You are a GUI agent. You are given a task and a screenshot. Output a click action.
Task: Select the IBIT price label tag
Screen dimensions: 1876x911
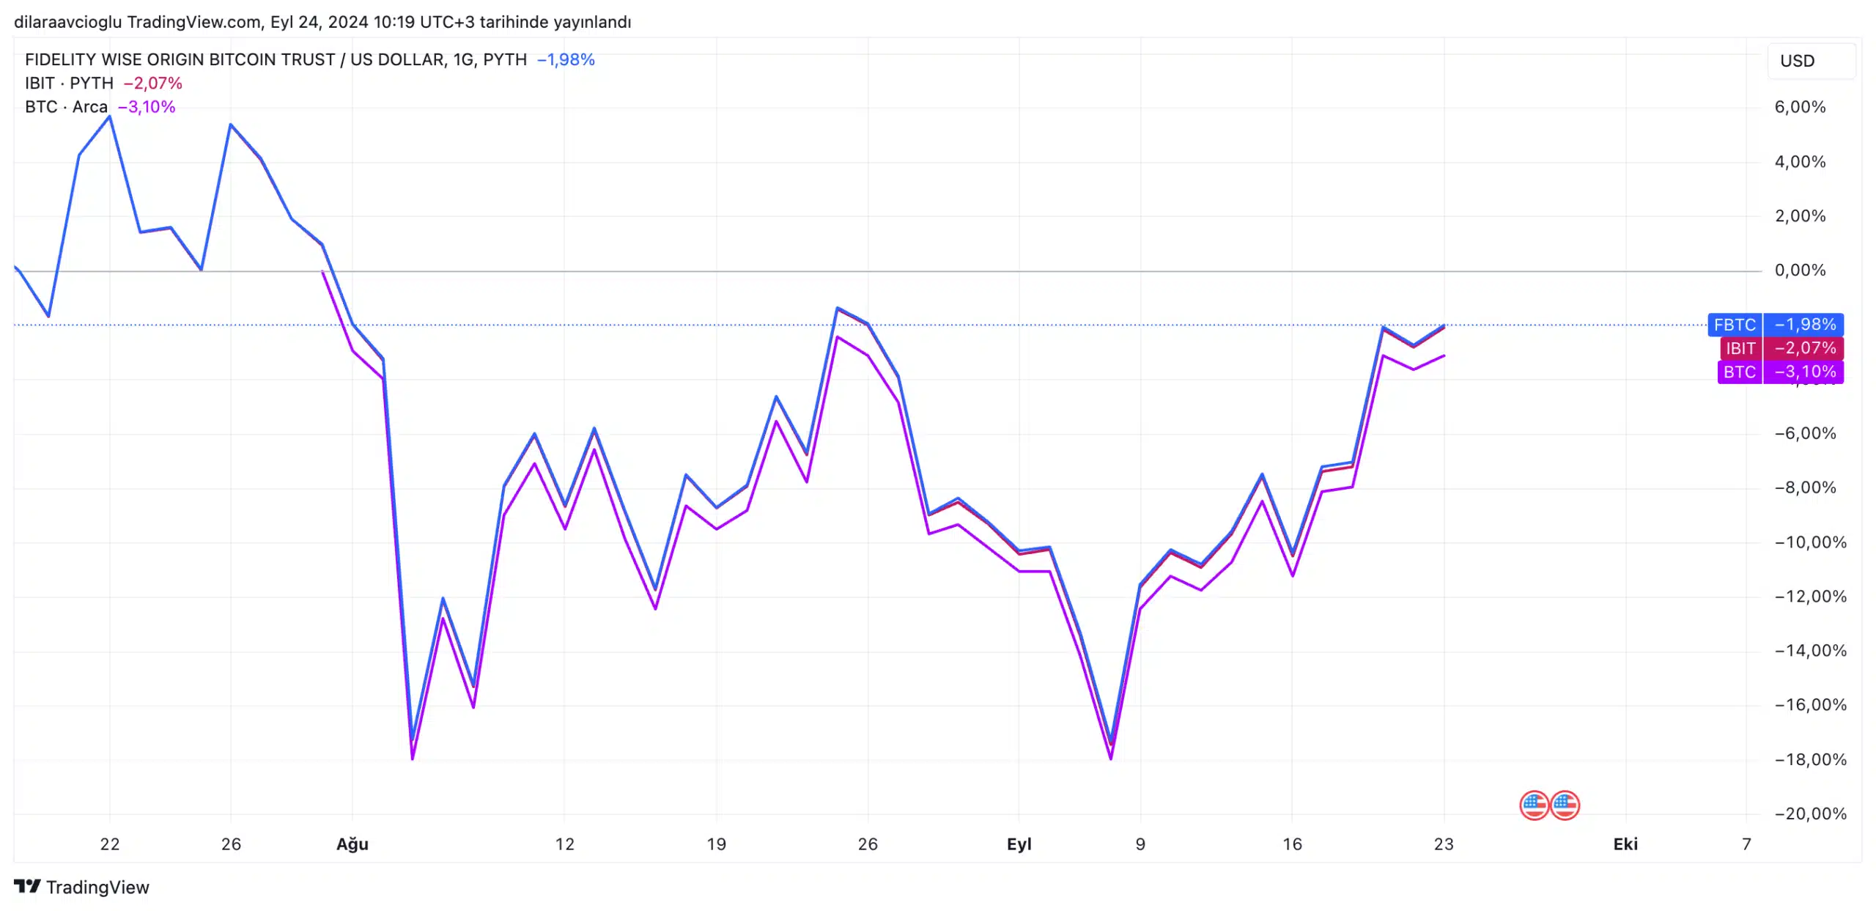(x=1781, y=348)
